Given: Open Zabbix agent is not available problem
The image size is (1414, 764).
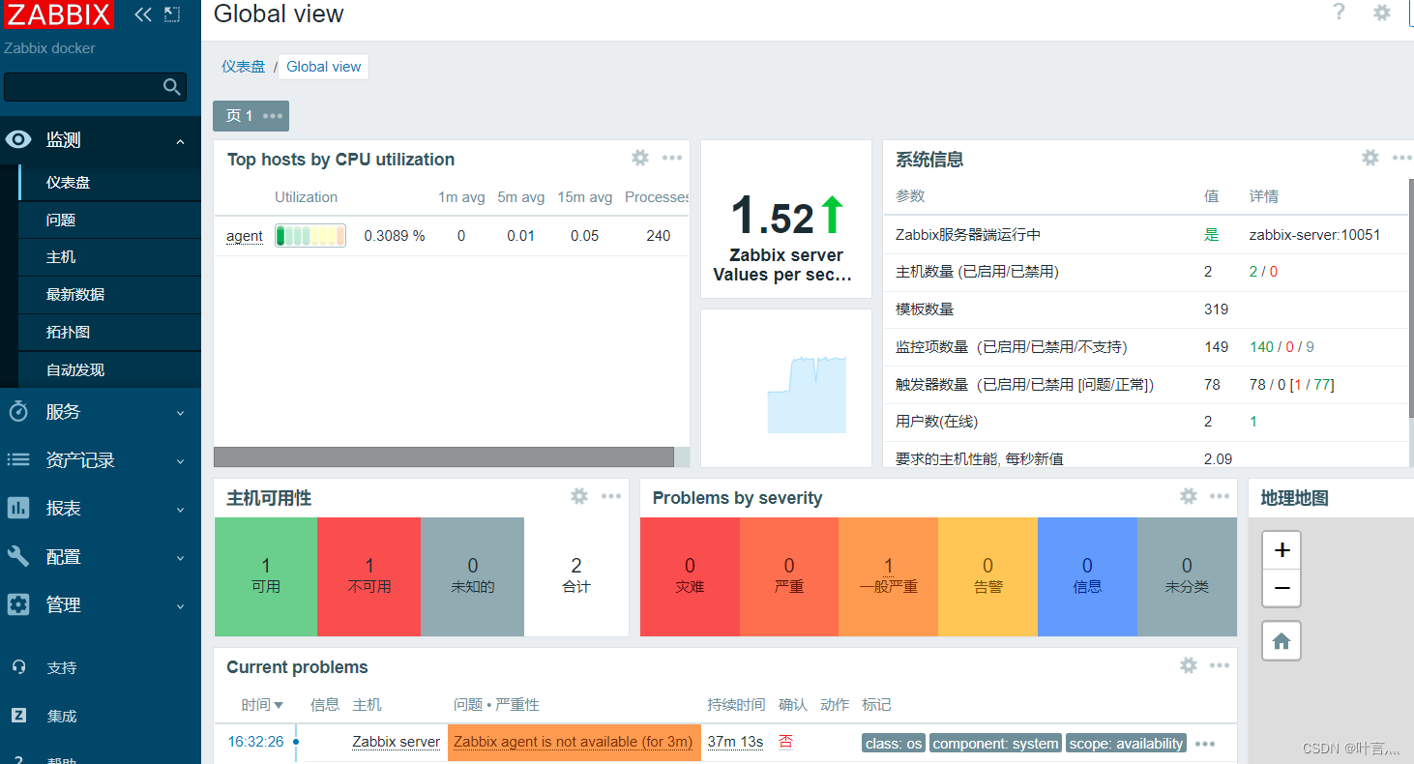Looking at the screenshot, I should coord(574,742).
